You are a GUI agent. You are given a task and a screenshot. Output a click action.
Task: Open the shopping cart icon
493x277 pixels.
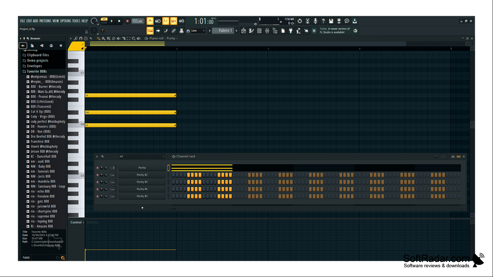tap(314, 31)
